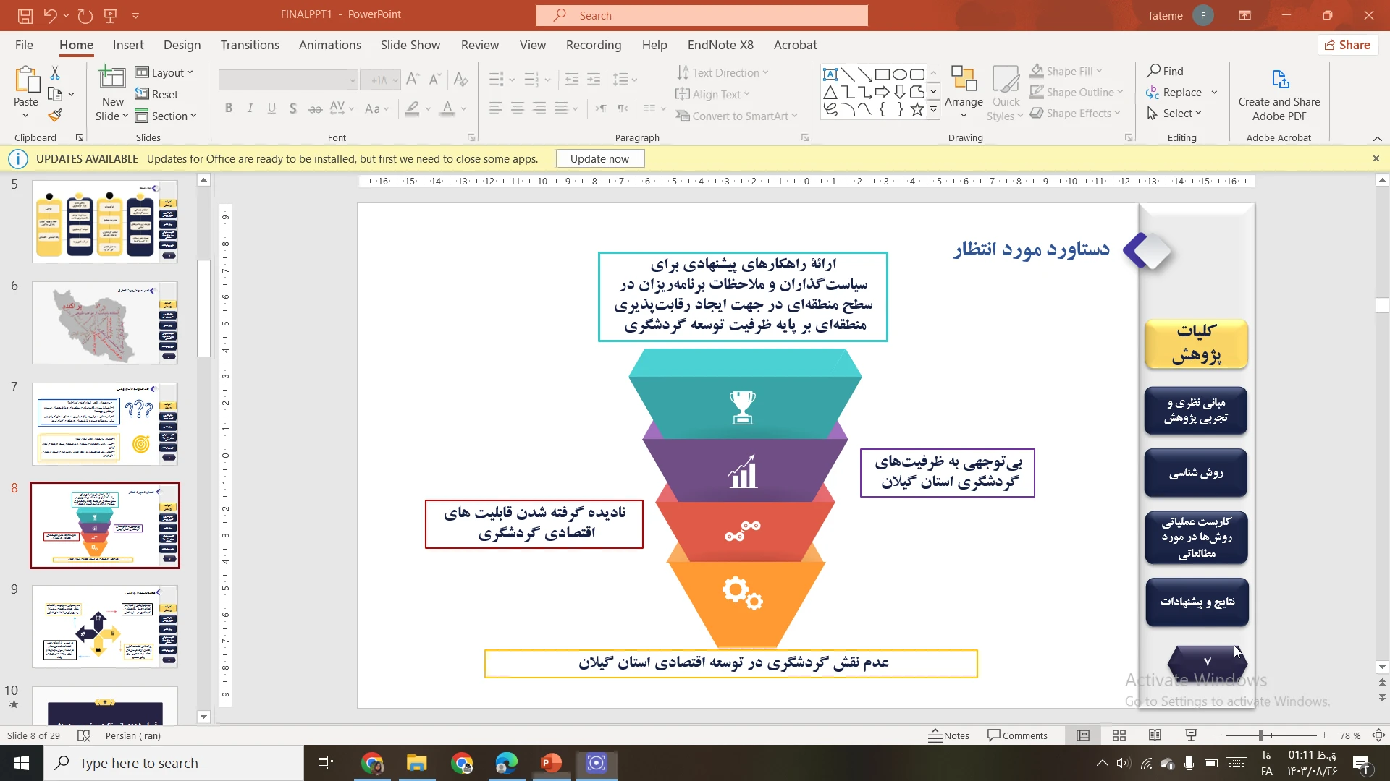Click the Fit slide to window icon
1390x781 pixels.
point(1378,735)
